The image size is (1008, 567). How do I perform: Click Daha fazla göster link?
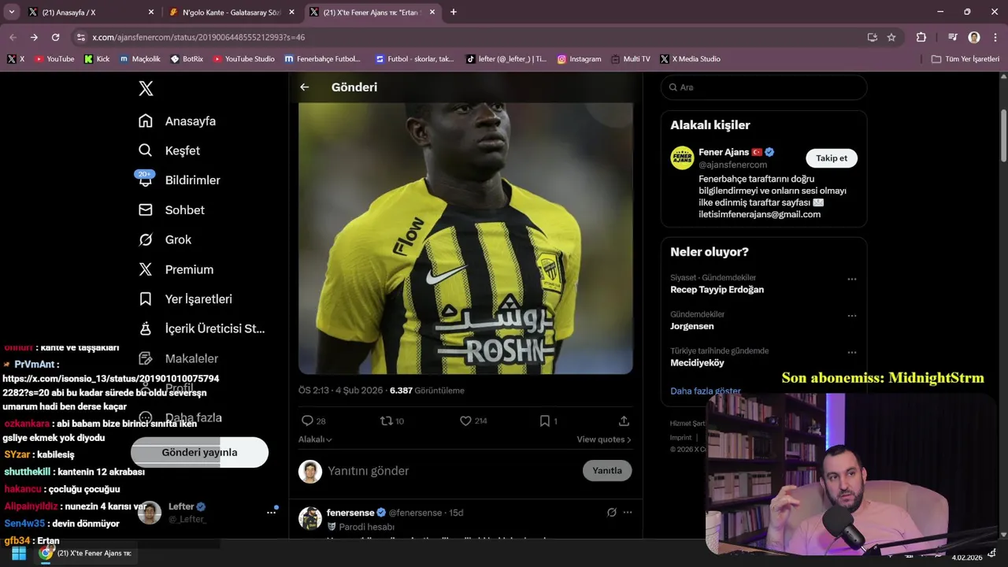tap(706, 391)
